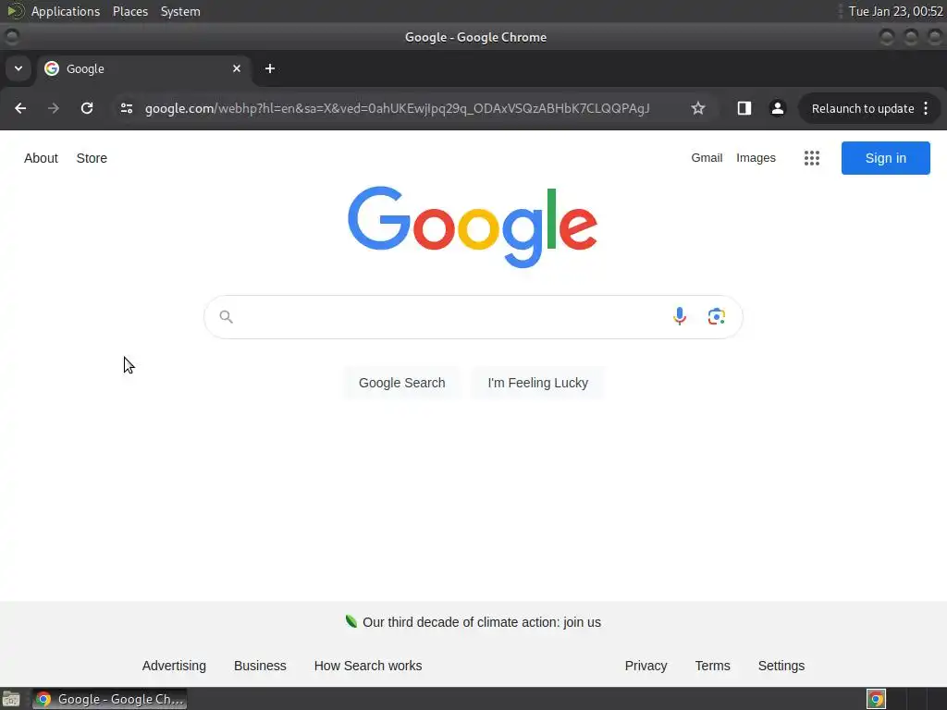
Task: Open the Settings footer menu
Action: [x=781, y=666]
